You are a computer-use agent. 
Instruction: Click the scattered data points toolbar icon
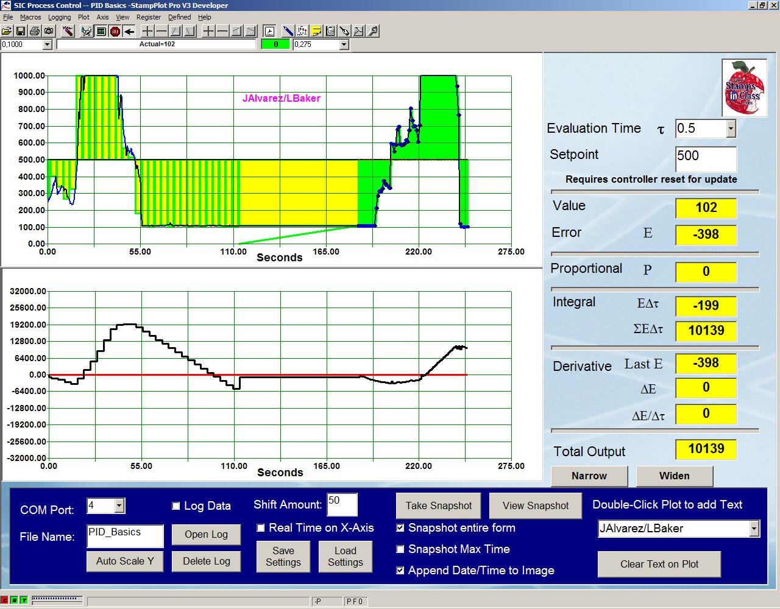pyautogui.click(x=302, y=31)
